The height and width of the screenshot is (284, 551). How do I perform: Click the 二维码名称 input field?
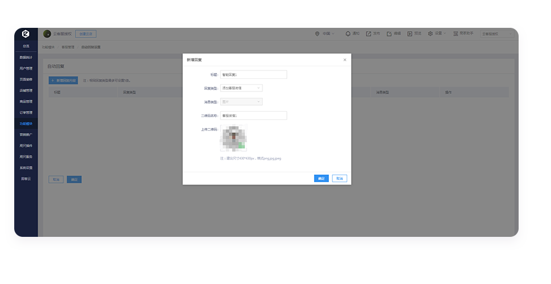point(253,115)
